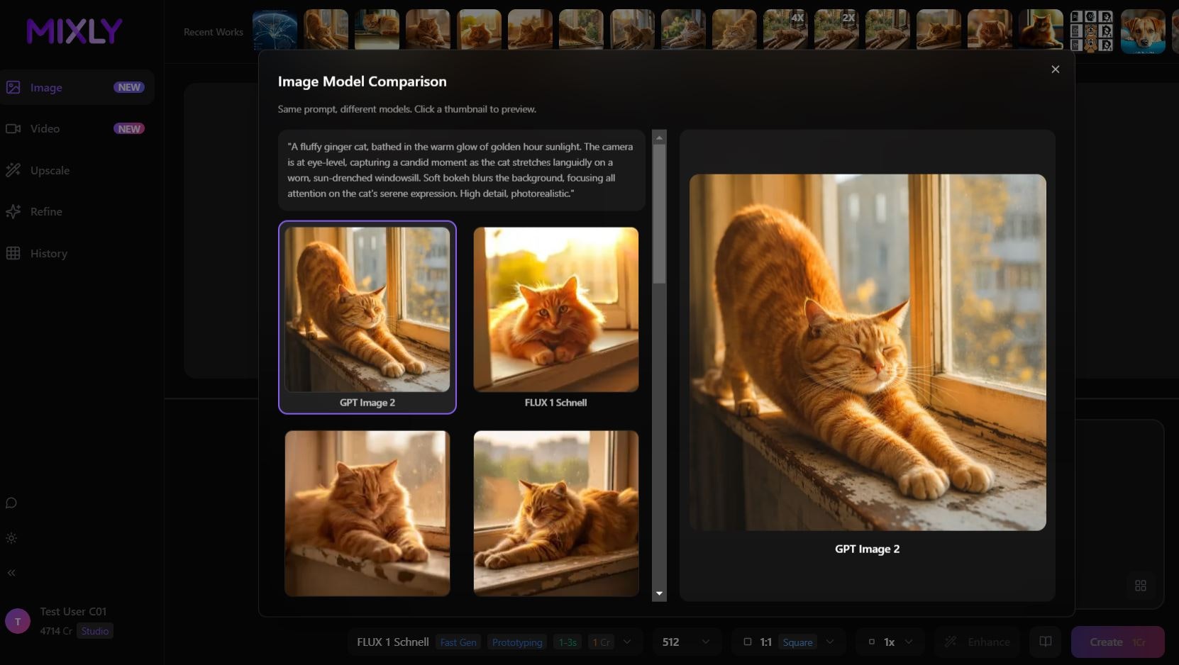
Task: Open the blue dandelion recent work thumbnail
Action: [275, 30]
